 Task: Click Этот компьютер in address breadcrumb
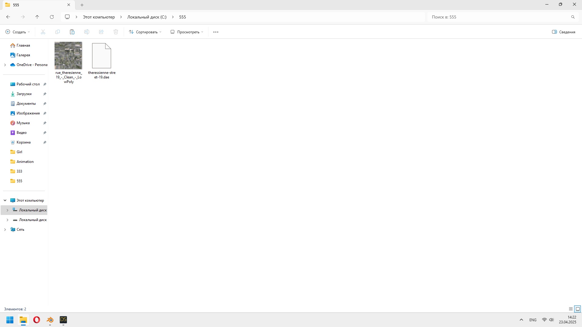coord(99,17)
